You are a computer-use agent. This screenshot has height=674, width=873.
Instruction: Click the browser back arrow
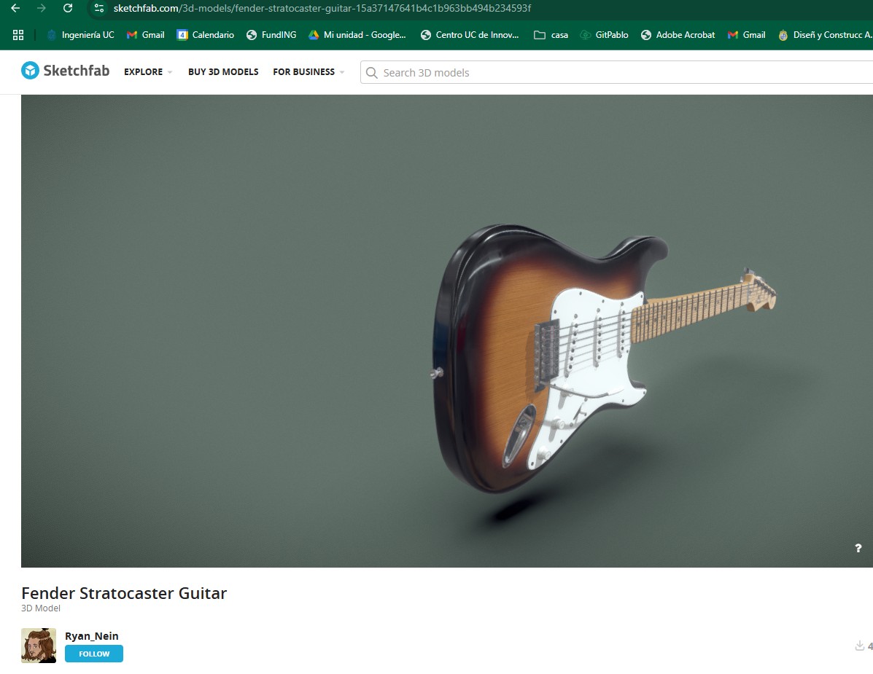click(15, 8)
